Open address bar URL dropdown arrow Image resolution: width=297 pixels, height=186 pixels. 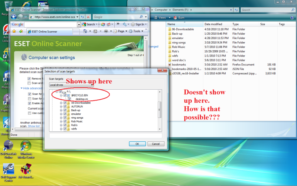tap(77, 17)
